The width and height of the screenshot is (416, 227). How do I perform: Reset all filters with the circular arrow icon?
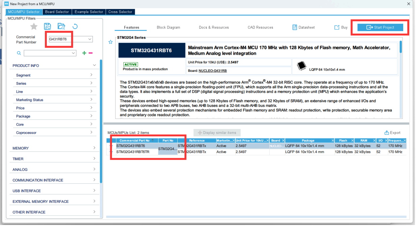point(75,27)
